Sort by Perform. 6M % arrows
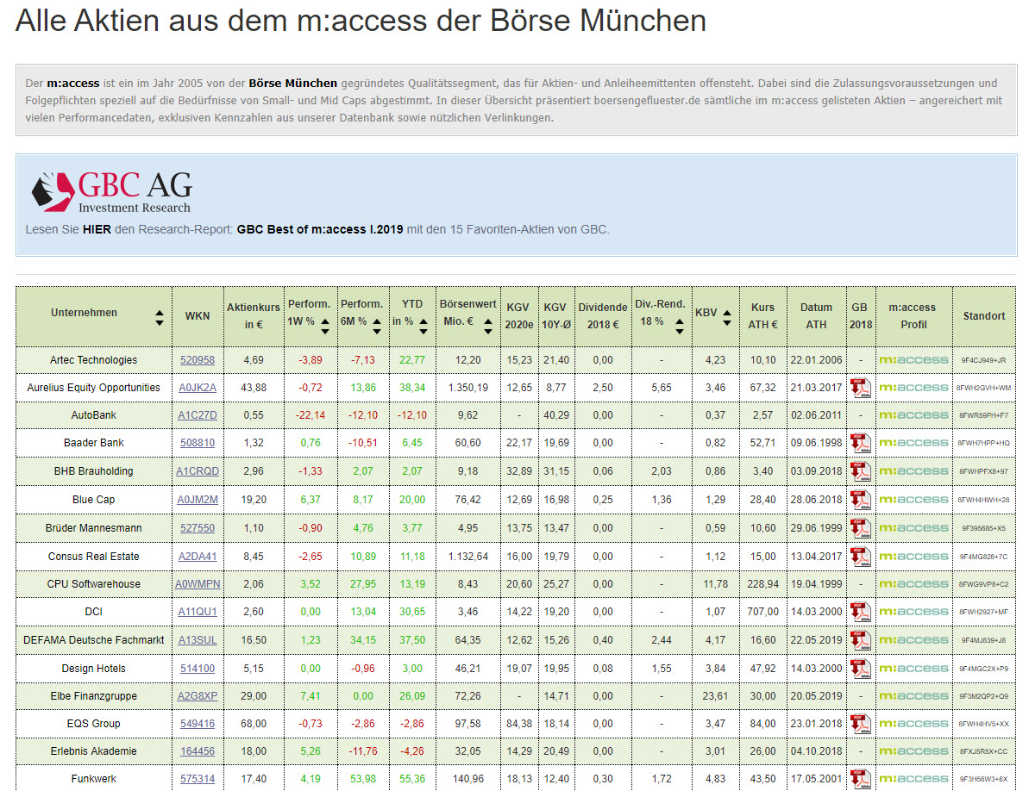The image size is (1029, 791). [377, 327]
